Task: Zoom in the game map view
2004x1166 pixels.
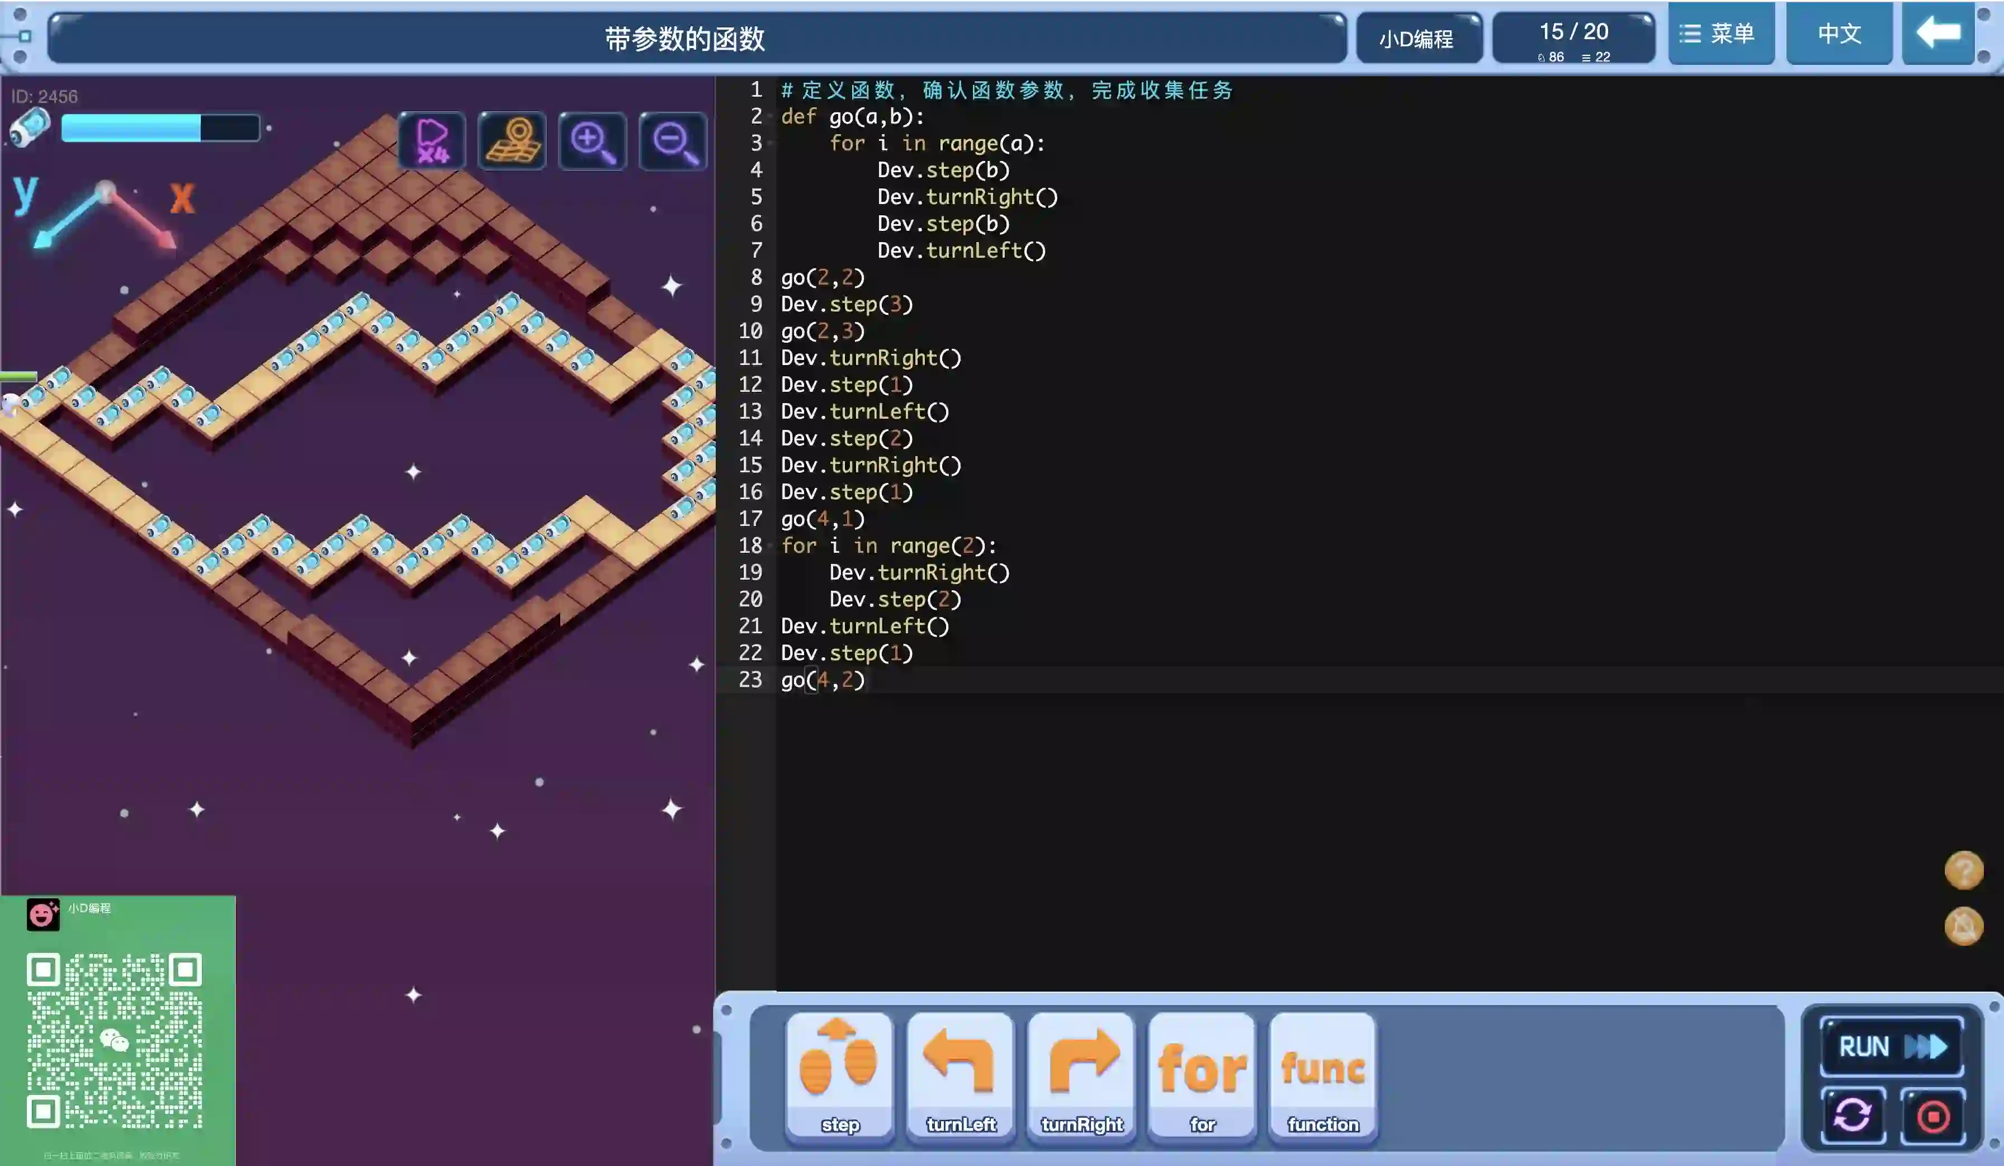Action: click(593, 141)
